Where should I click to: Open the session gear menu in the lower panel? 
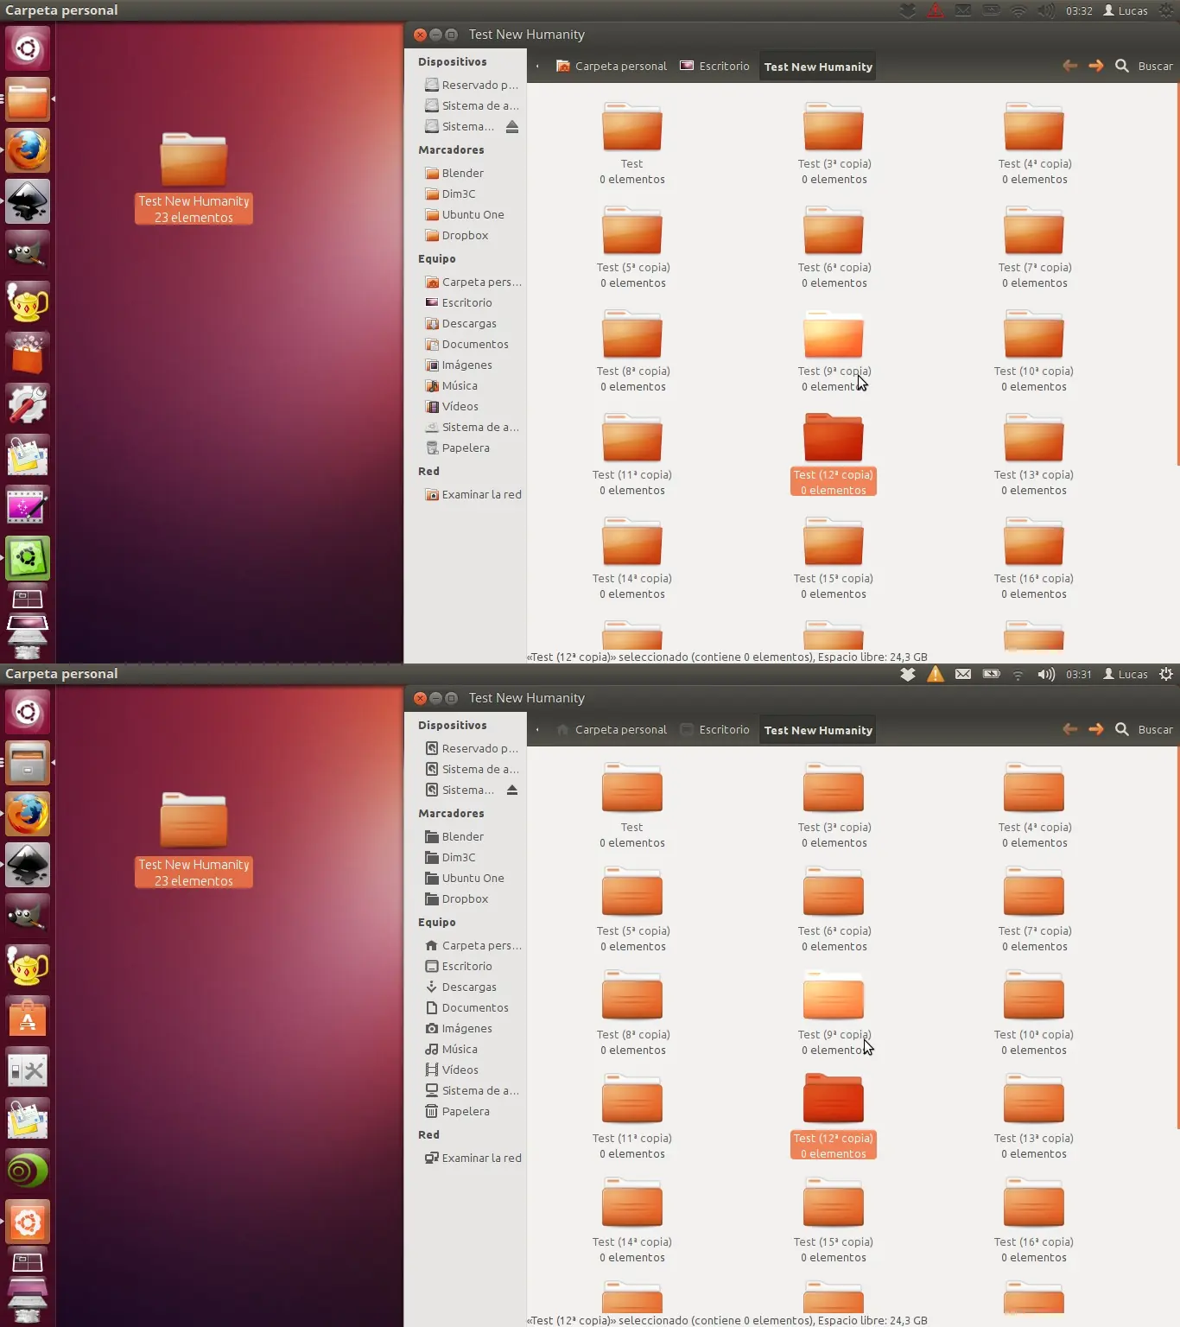point(1166,674)
